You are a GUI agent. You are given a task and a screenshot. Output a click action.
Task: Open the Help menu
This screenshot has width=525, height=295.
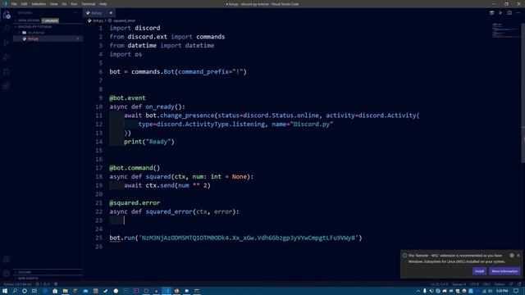[103, 4]
